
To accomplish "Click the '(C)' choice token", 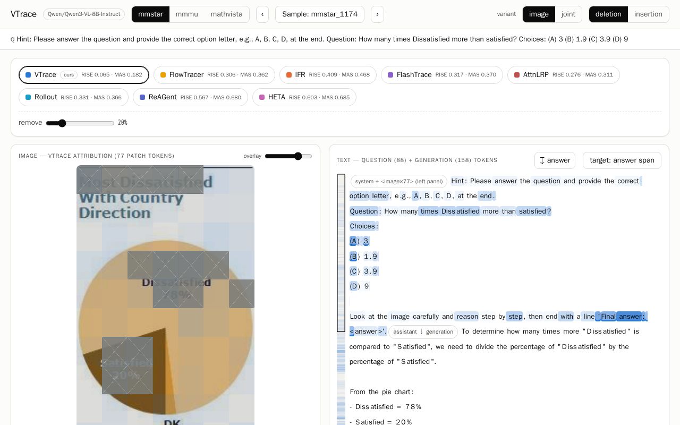I will 354,271.
